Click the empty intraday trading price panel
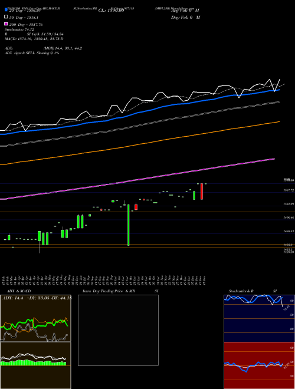Viewport: 295px width, 389px height. 118,330
